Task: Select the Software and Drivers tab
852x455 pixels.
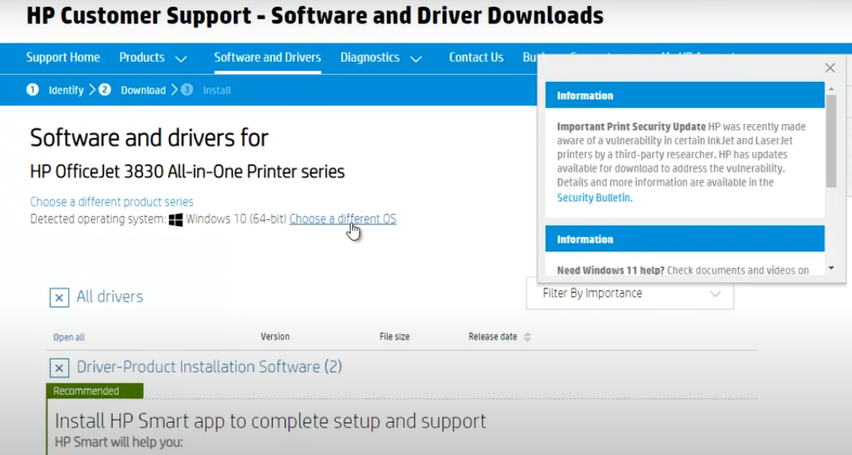Action: [267, 58]
